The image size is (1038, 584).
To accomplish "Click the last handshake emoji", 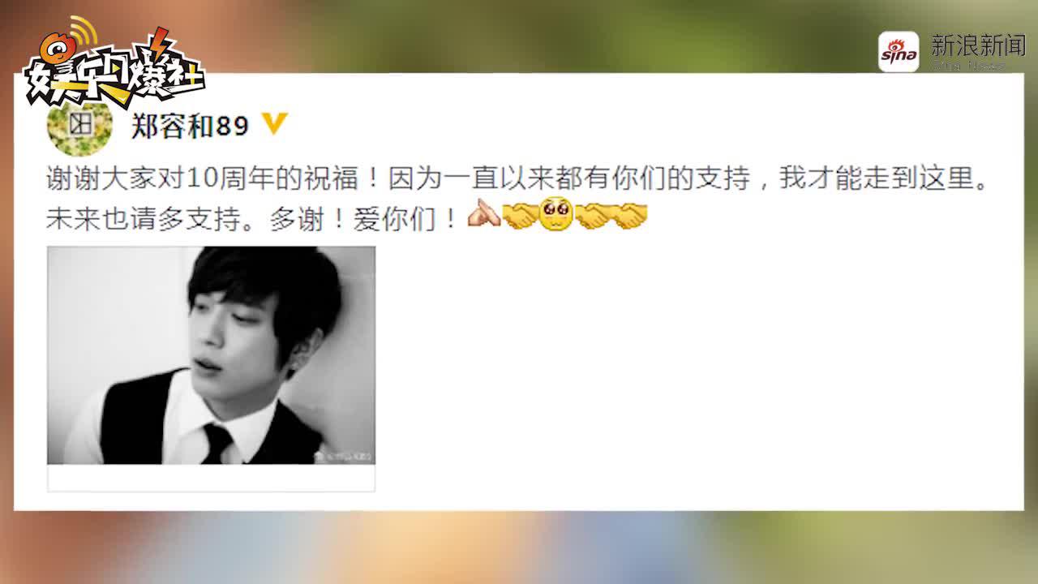I will coord(630,216).
